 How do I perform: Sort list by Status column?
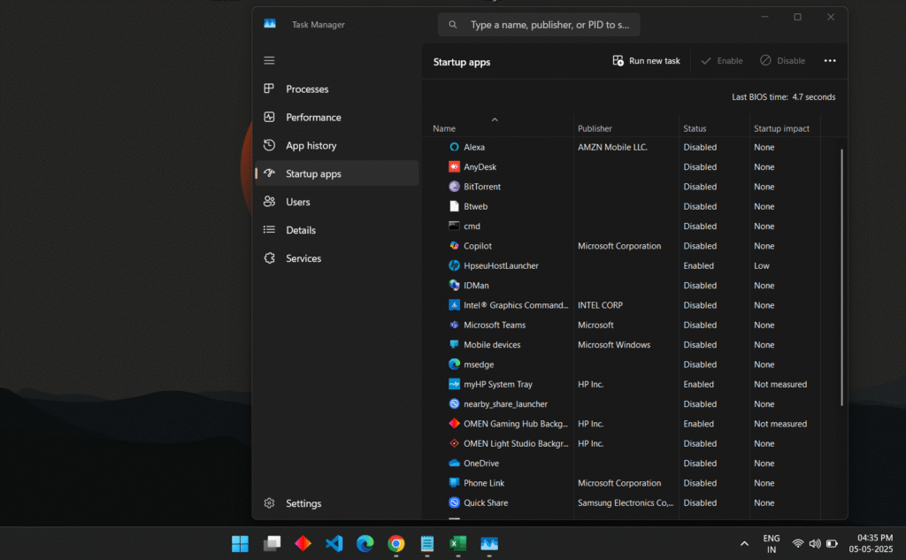pyautogui.click(x=695, y=128)
